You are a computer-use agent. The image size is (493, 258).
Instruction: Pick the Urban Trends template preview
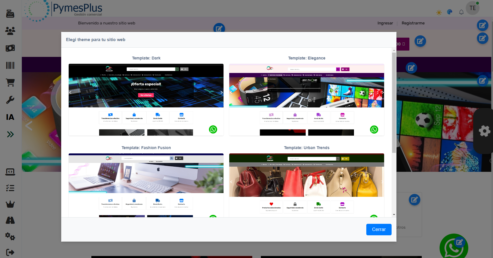(x=307, y=184)
